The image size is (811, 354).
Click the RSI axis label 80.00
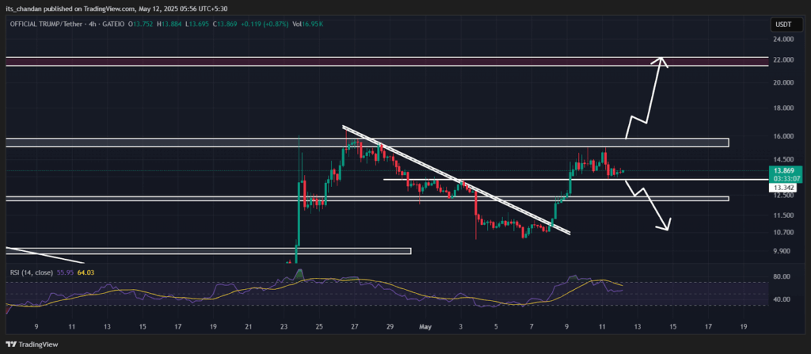tap(782, 277)
